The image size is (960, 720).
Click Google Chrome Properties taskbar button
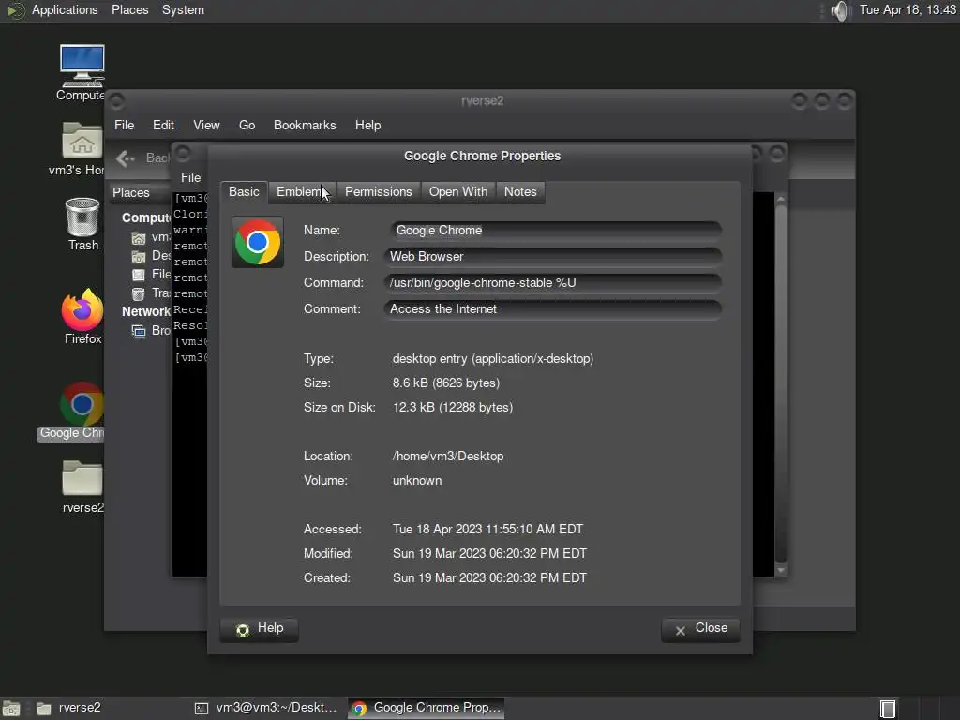pos(427,709)
